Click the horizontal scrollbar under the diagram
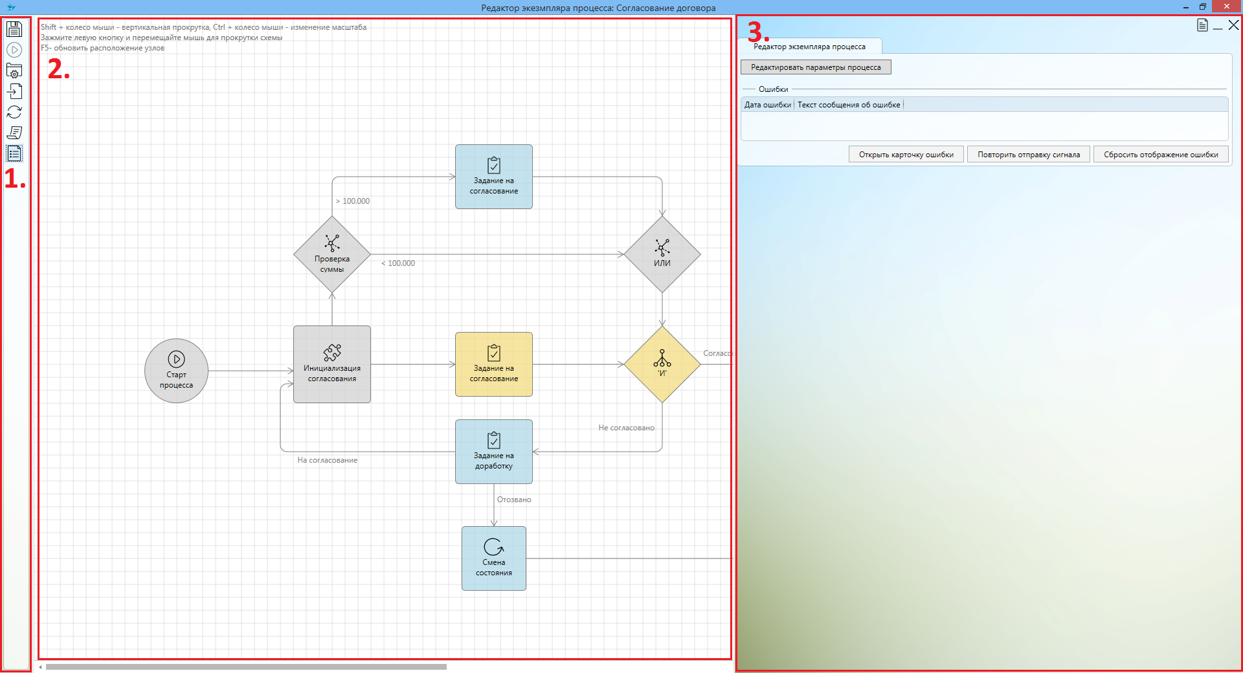 coord(246,667)
